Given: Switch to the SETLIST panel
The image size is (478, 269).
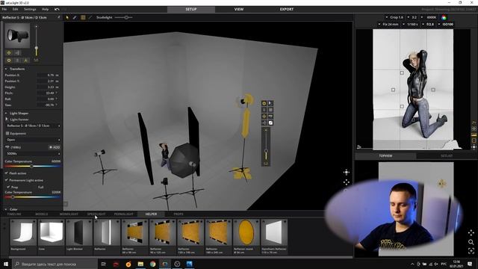Looking at the screenshot, I should pyautogui.click(x=447, y=156).
